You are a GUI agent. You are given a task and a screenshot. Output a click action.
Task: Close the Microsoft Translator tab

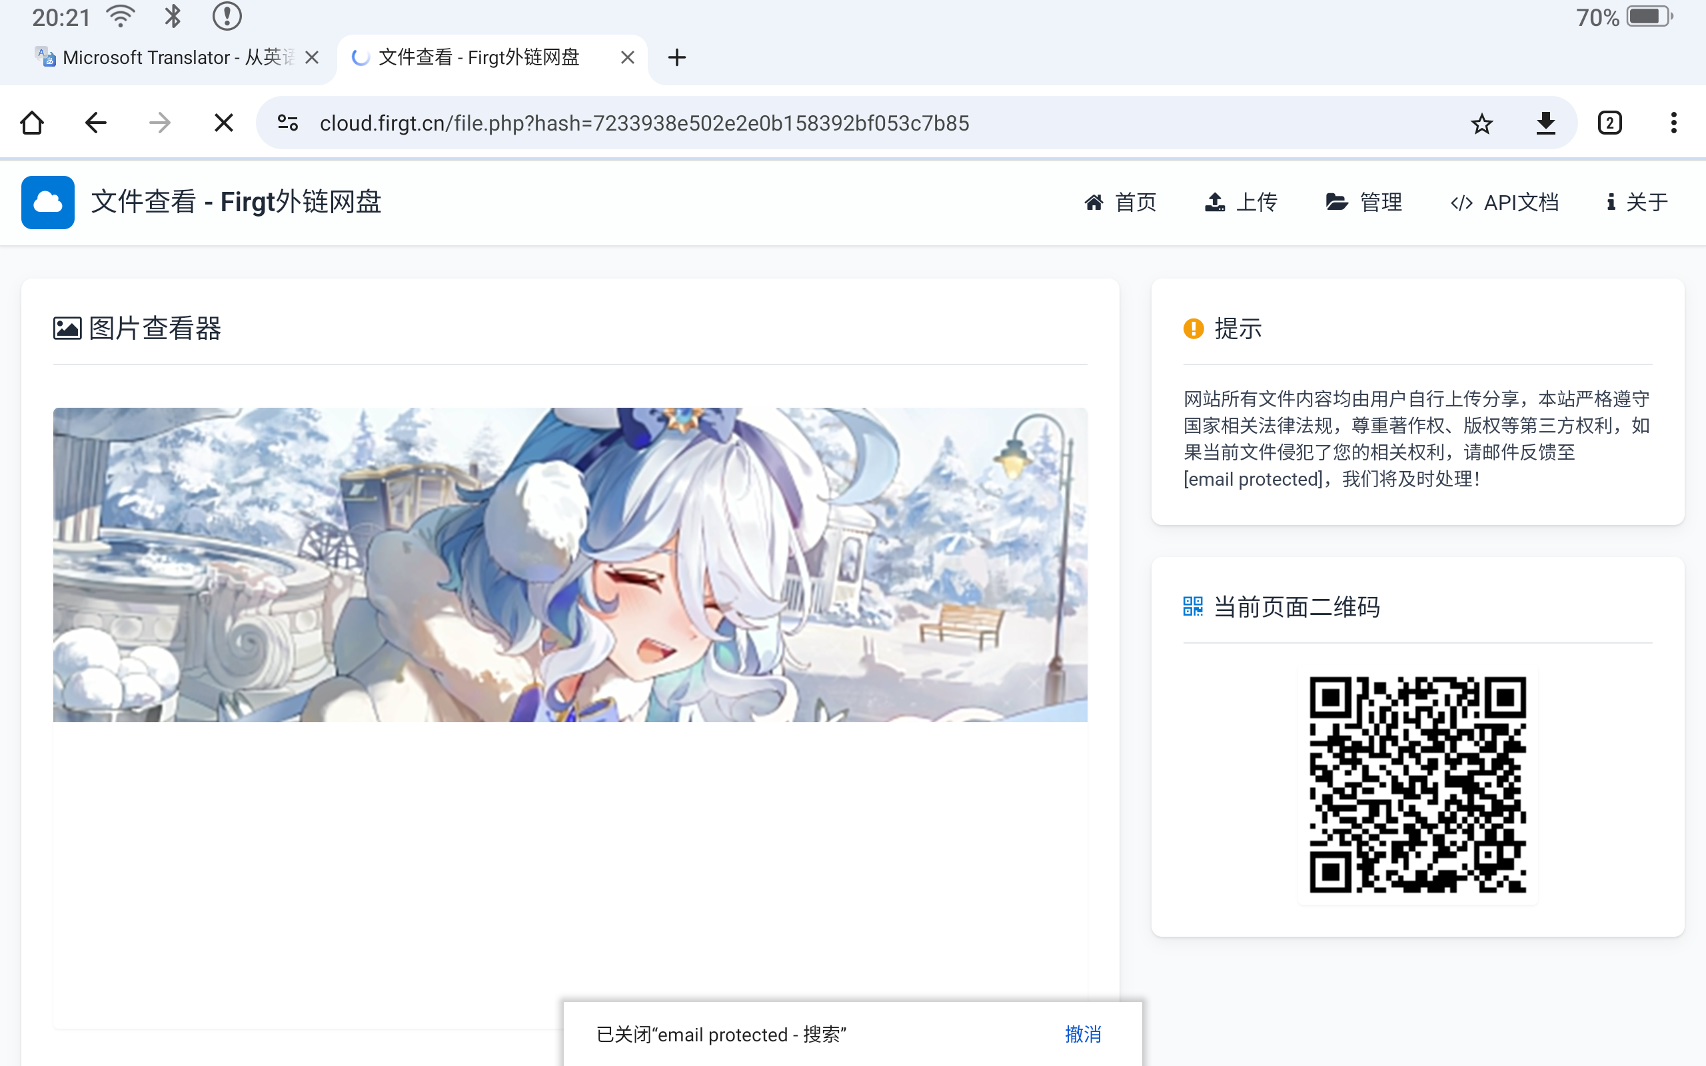pyautogui.click(x=312, y=57)
